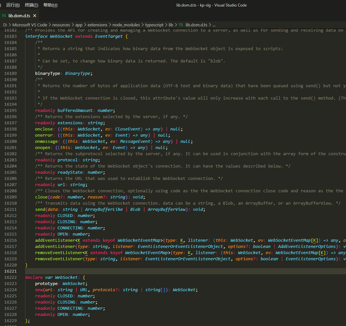The image size is (346, 326).
Task: Click 'ArrayBufferLike' on line 16211
Action: (104, 209)
